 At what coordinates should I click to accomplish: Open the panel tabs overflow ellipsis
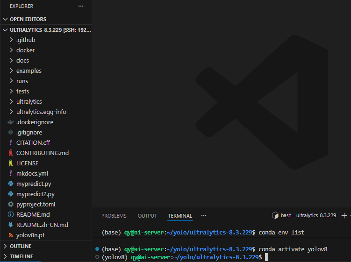204,215
